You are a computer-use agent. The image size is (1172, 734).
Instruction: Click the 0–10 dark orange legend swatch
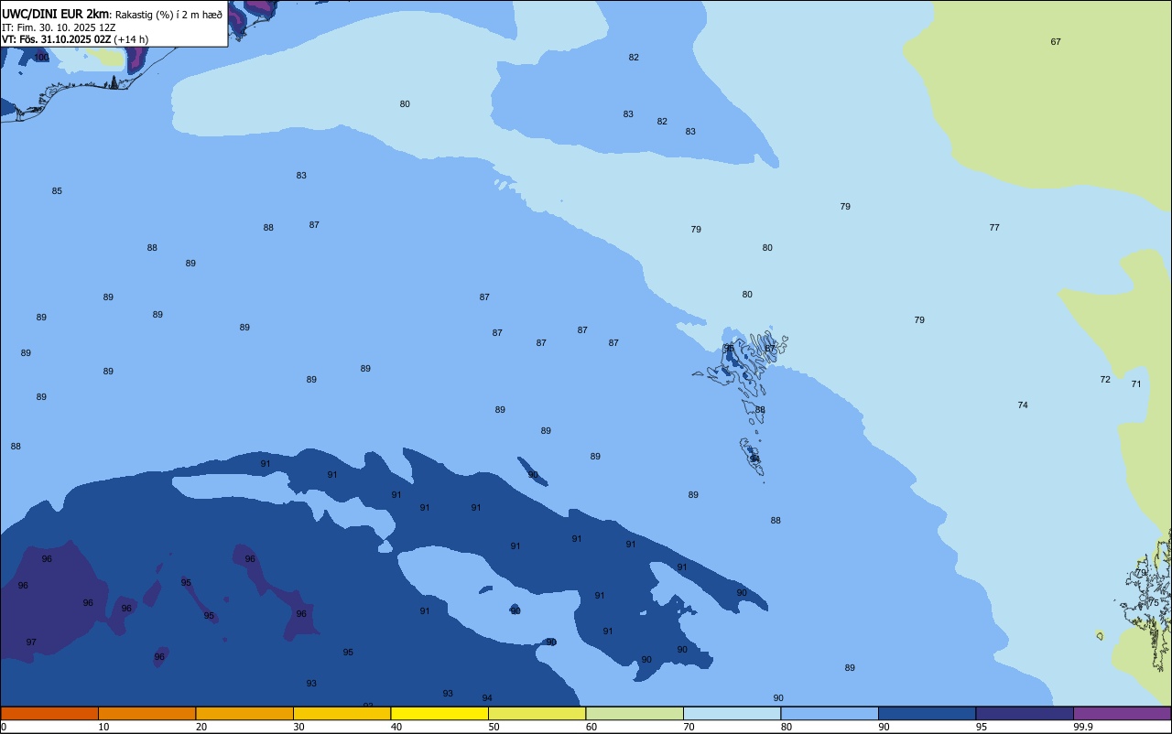(49, 713)
